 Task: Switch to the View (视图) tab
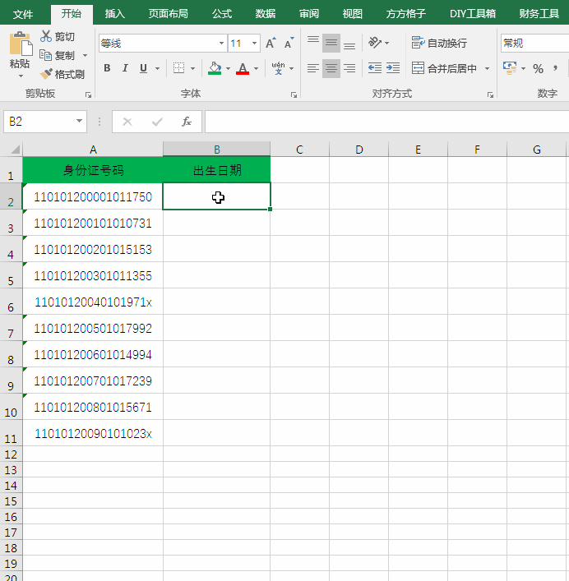(352, 14)
